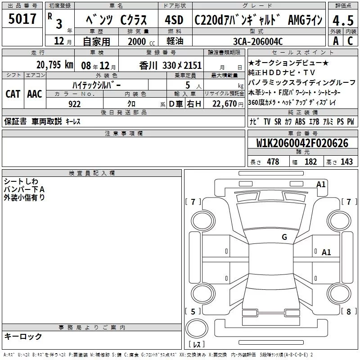Click the lot number 5017
This screenshot has width=360, height=360.
point(22,19)
